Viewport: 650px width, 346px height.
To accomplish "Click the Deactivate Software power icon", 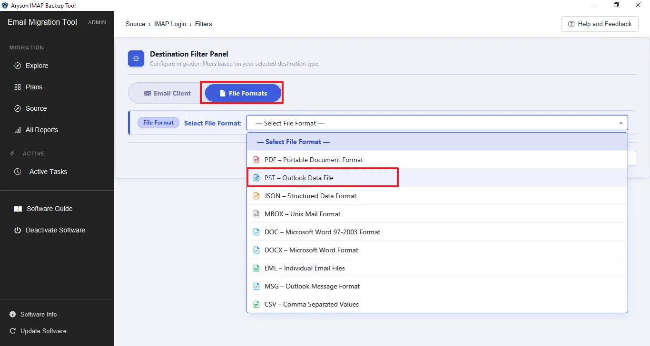I will 18,230.
